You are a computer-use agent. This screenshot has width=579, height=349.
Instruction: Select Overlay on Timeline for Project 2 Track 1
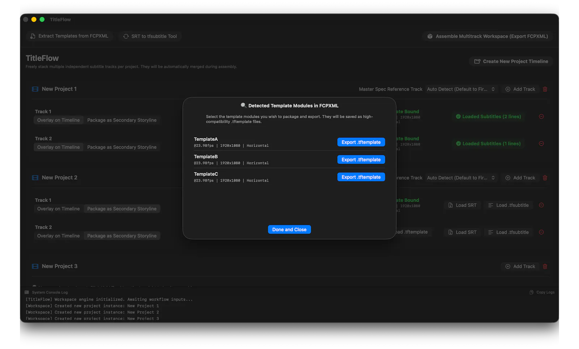coord(59,208)
